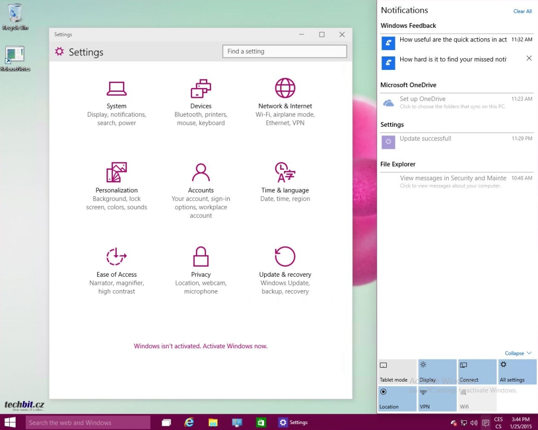Open the Personalization settings category
The height and width of the screenshot is (430, 538).
pyautogui.click(x=117, y=187)
